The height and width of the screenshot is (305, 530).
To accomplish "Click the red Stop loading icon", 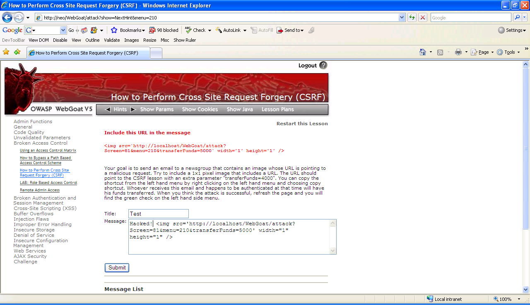I will (423, 17).
